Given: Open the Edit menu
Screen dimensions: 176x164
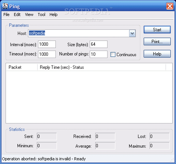Looking at the screenshot, I should point(17,15).
